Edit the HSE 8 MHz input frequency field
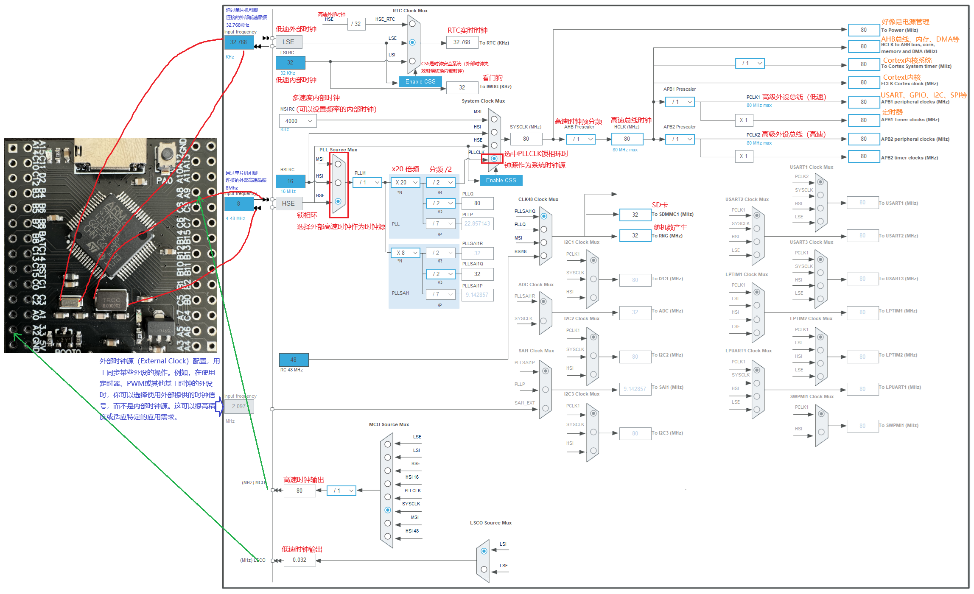The image size is (974, 594). click(x=238, y=204)
